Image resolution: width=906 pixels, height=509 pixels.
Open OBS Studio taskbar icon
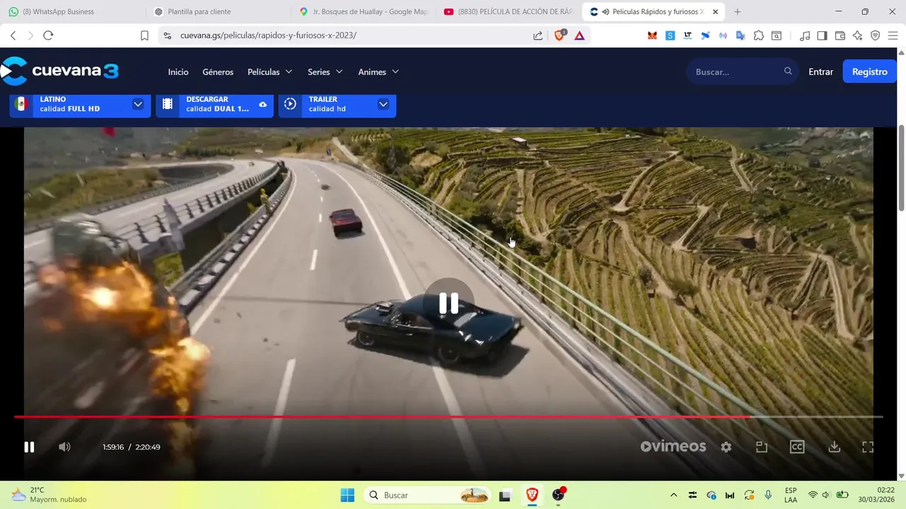click(558, 495)
